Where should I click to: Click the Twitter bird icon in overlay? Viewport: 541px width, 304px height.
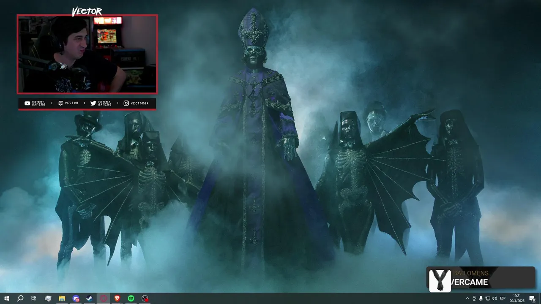coord(93,103)
